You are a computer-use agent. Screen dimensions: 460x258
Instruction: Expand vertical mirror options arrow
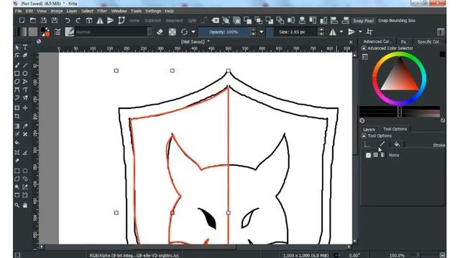(360, 32)
